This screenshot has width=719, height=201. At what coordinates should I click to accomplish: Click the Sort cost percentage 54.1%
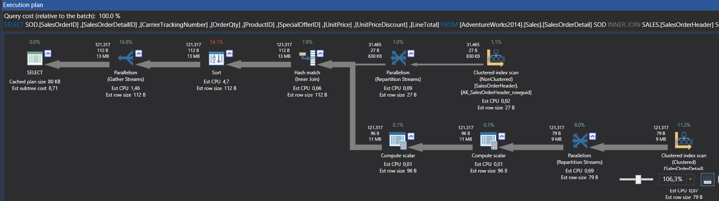point(216,42)
